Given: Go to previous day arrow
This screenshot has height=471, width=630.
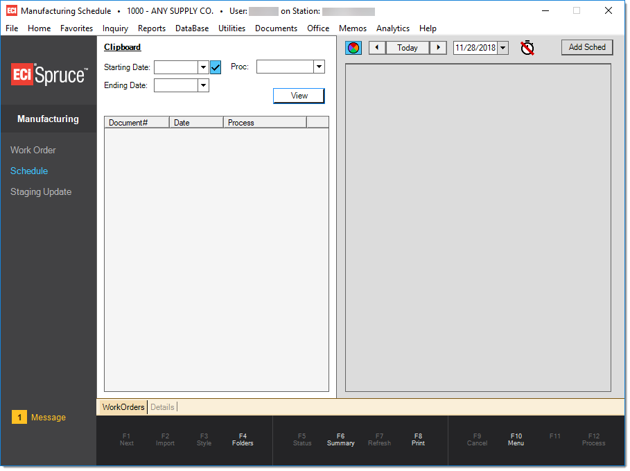Looking at the screenshot, I should 377,47.
